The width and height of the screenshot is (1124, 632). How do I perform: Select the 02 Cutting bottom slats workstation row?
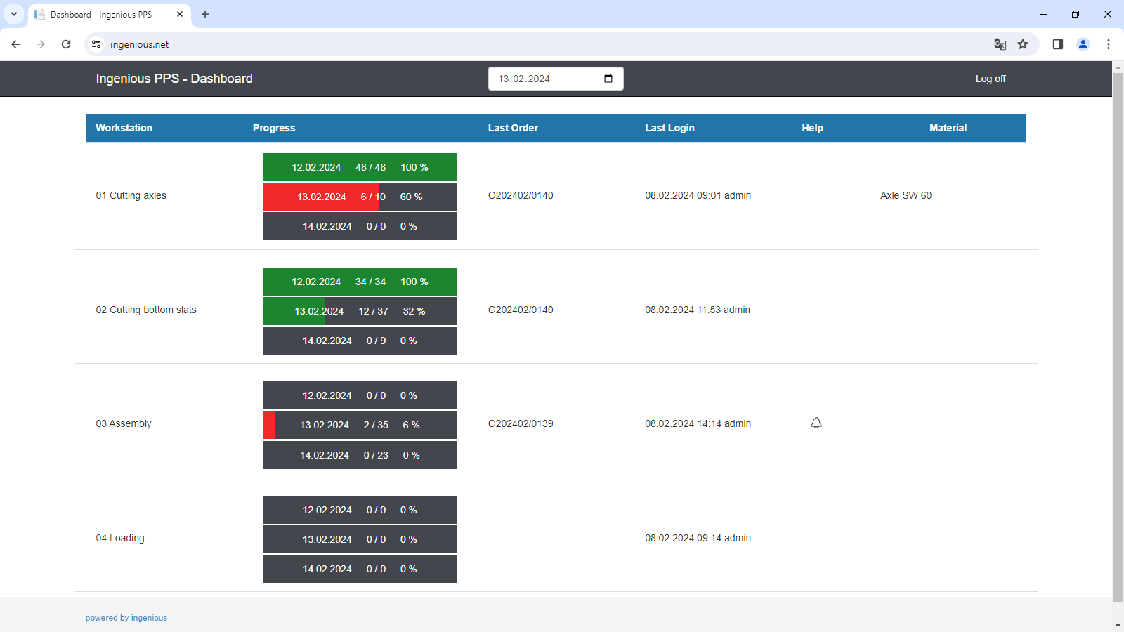click(x=146, y=309)
